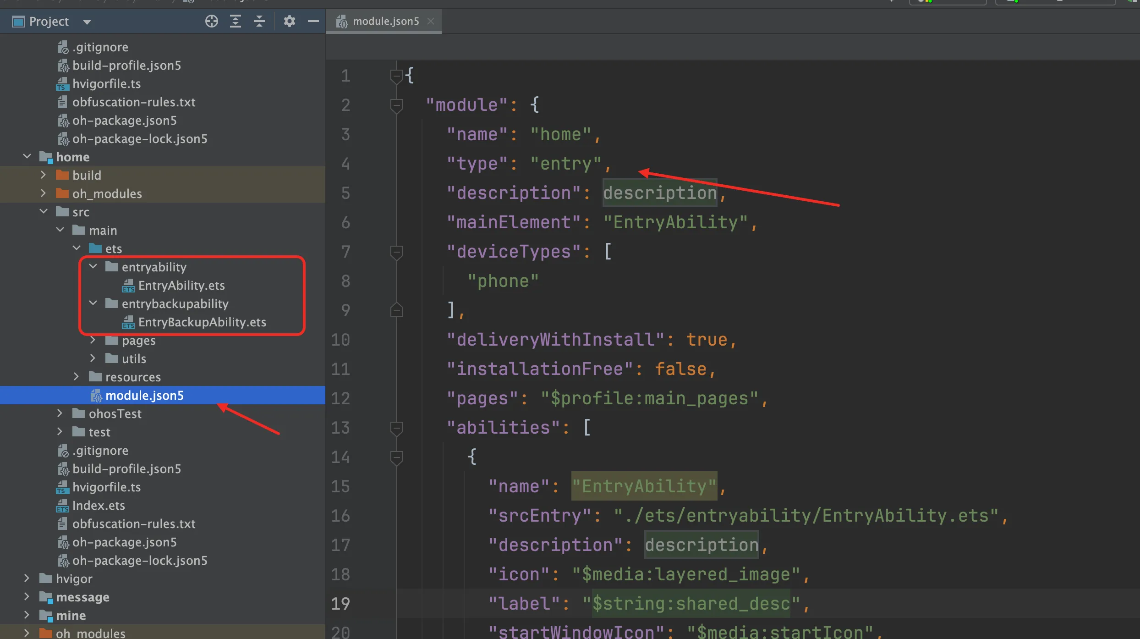Fold the code block at line 2 gutter
The height and width of the screenshot is (639, 1140).
point(396,105)
